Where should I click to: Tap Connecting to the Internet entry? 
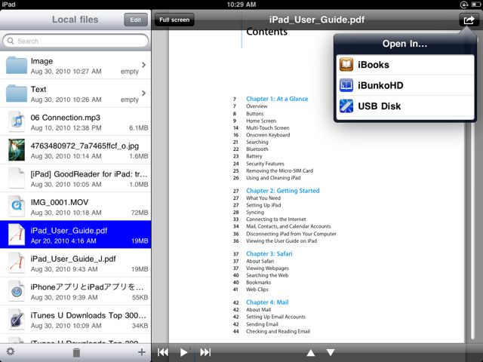tap(276, 219)
